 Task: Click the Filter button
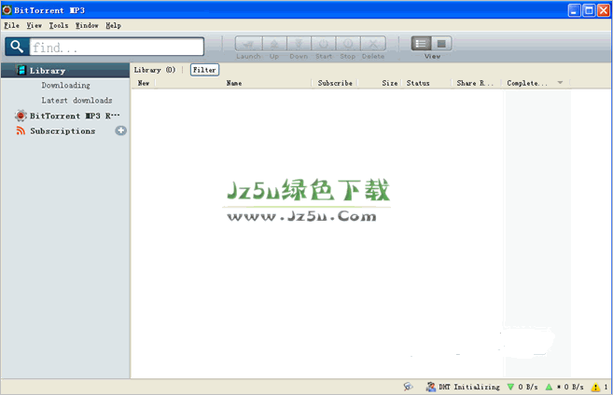[x=204, y=70]
